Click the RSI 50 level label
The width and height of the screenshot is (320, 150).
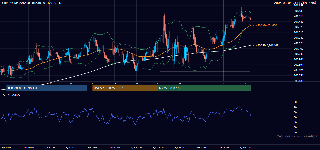295,117
